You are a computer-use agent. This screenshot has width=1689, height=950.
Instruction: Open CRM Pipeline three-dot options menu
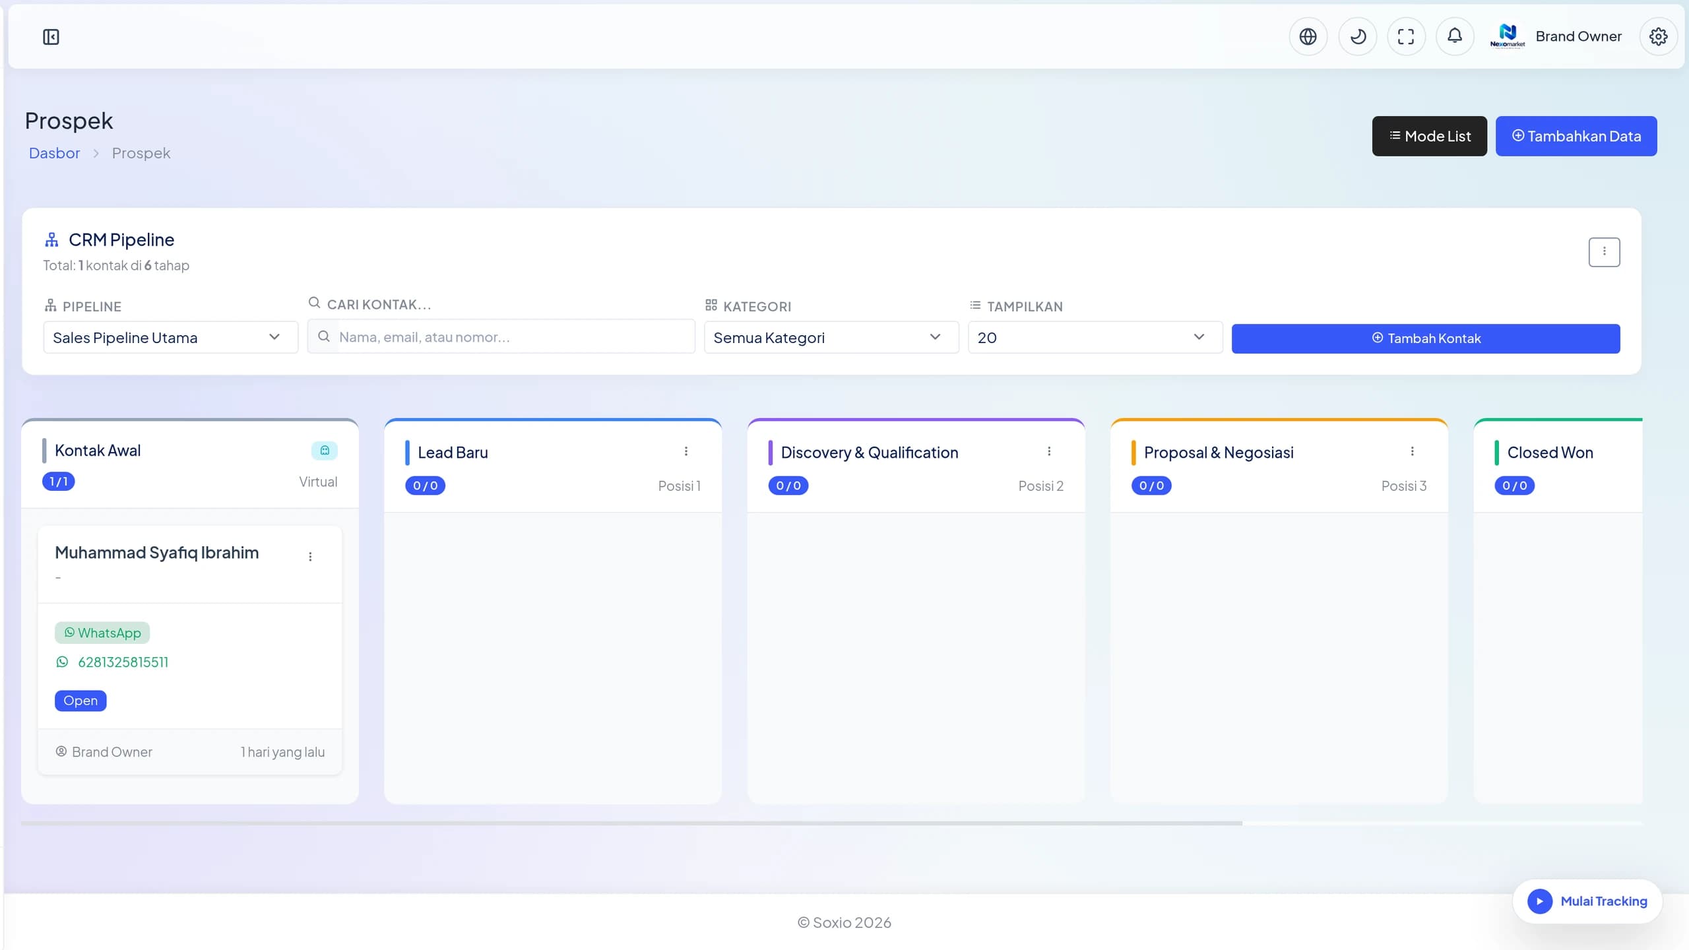point(1604,251)
